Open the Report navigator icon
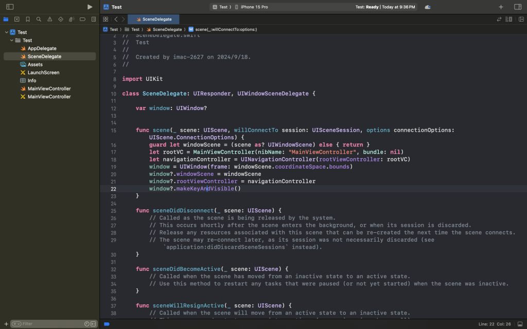This screenshot has height=329, width=527. pos(94,19)
